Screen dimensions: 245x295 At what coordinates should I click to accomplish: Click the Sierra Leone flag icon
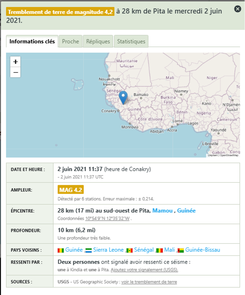click(x=89, y=250)
